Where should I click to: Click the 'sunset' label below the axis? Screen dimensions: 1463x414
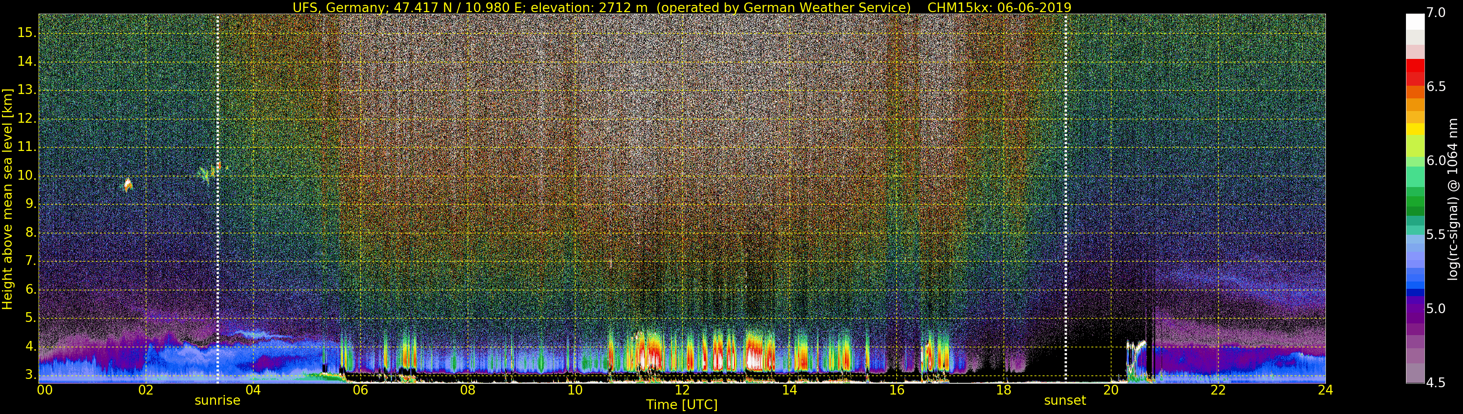[1064, 400]
